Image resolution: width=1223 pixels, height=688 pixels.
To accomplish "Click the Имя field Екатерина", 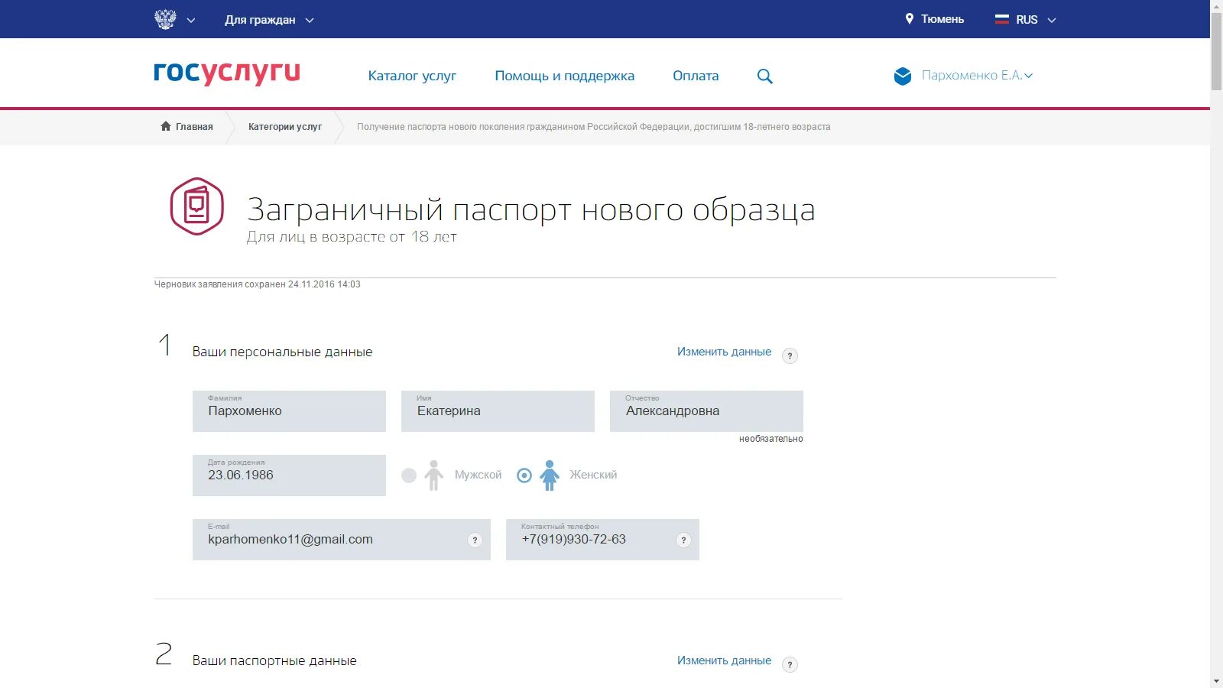I will click(x=498, y=411).
